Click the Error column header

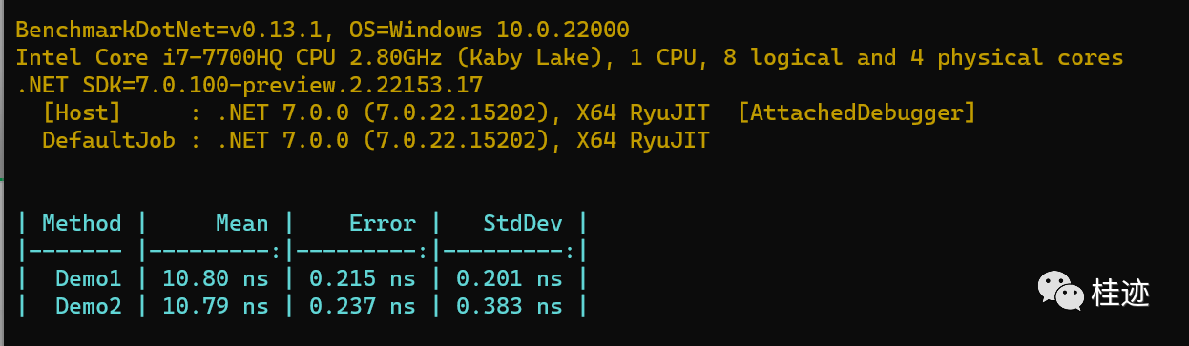tap(382, 223)
